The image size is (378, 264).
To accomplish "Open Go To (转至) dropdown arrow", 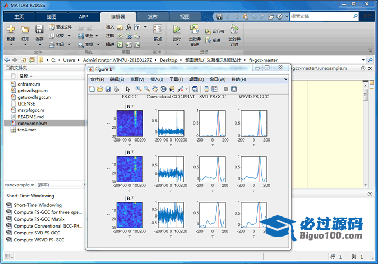I will [97, 36].
